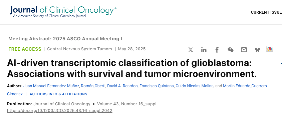Expand Authors Info & Affiliations
This screenshot has width=282, height=123.
(x=58, y=94)
